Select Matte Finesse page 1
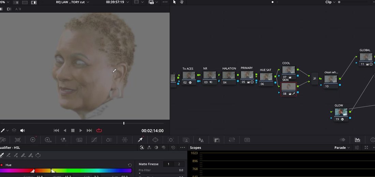 coord(168,164)
